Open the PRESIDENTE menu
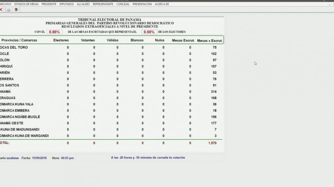Viewport: 334px width, 187px height. [x=49, y=4]
